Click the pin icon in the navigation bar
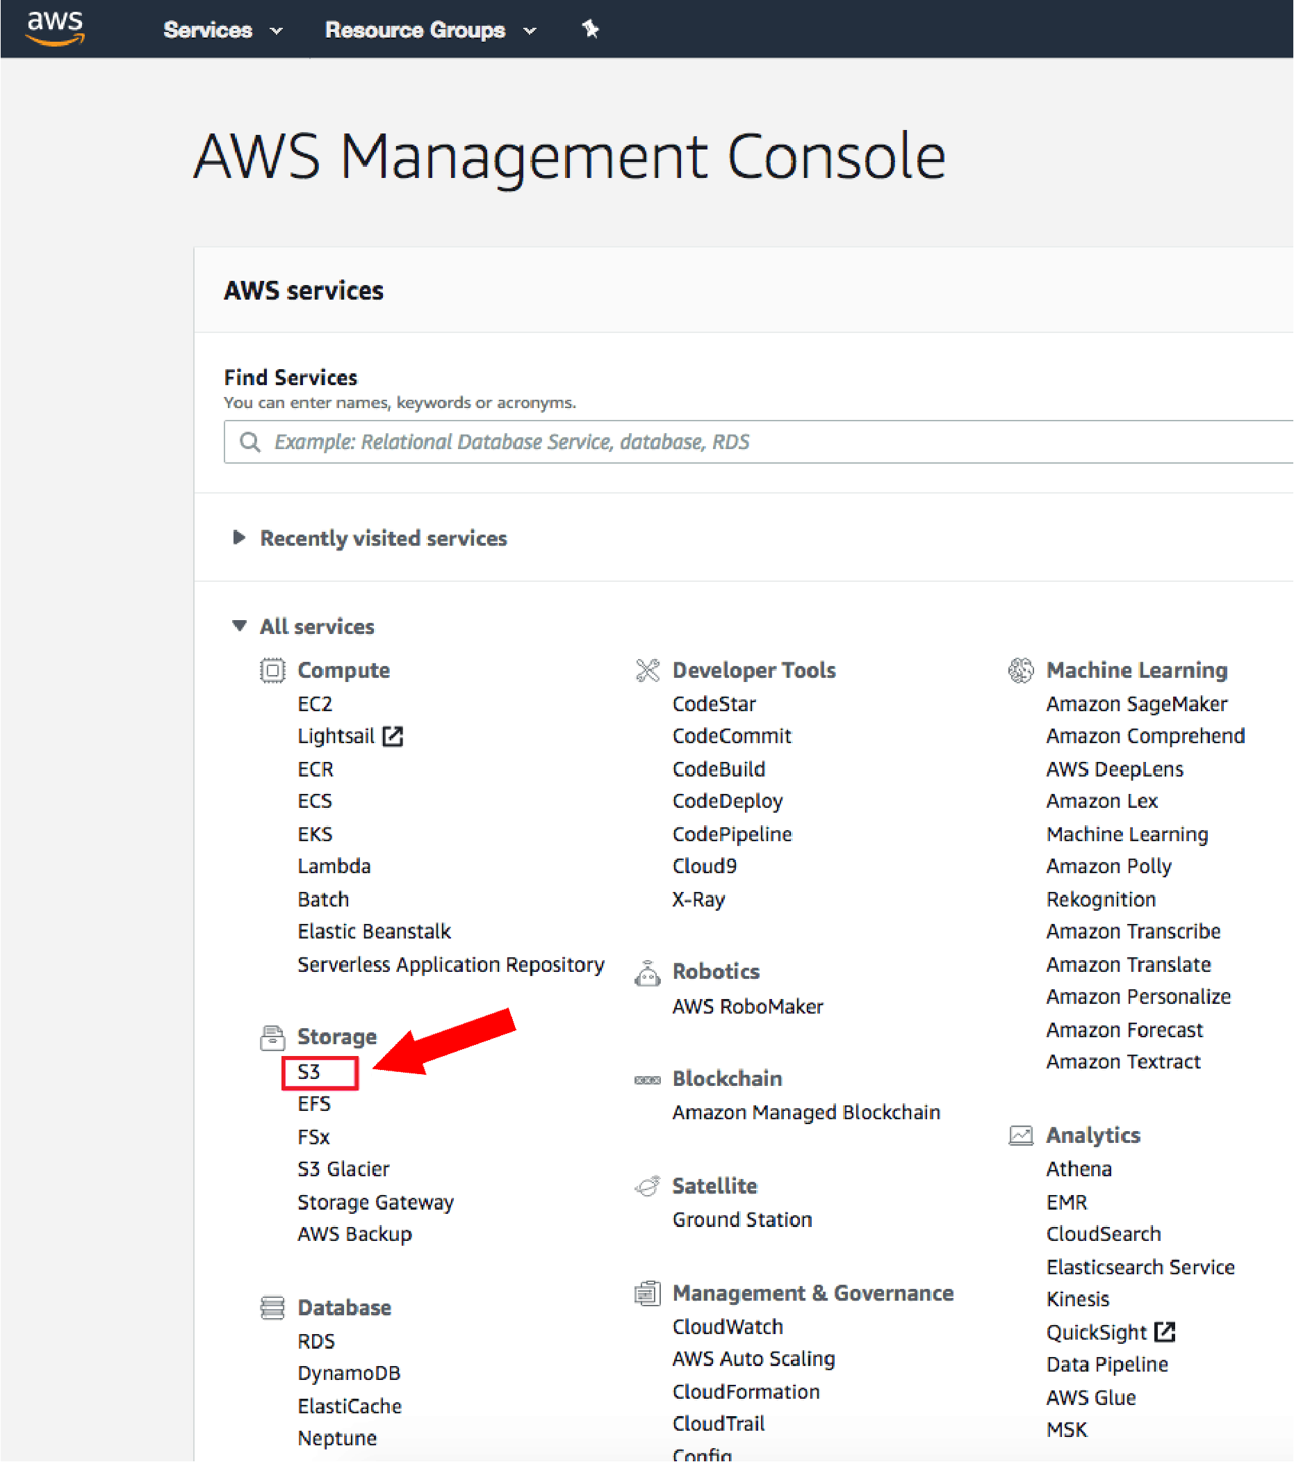Viewport: 1294px width, 1462px height. (x=591, y=29)
